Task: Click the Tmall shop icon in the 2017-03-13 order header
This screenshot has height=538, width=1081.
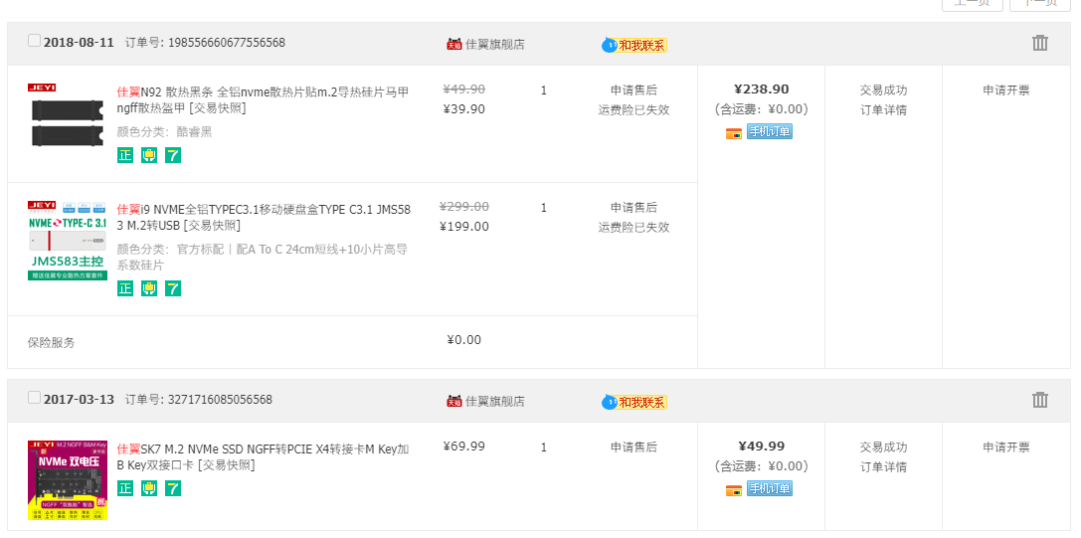Action: click(453, 401)
